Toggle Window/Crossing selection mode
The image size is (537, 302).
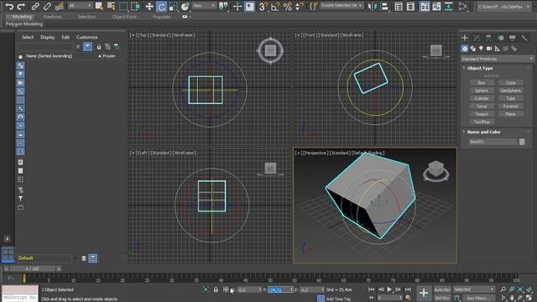(x=136, y=6)
